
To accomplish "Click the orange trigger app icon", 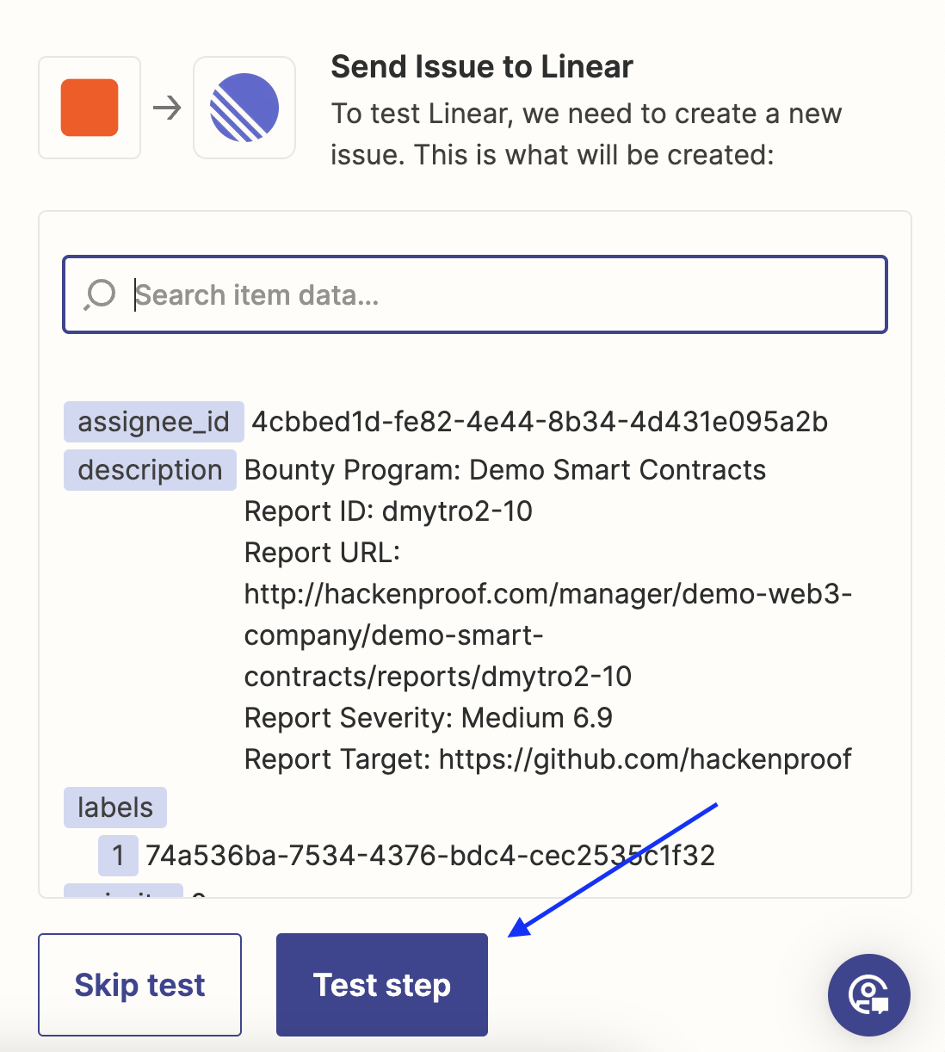I will [90, 108].
